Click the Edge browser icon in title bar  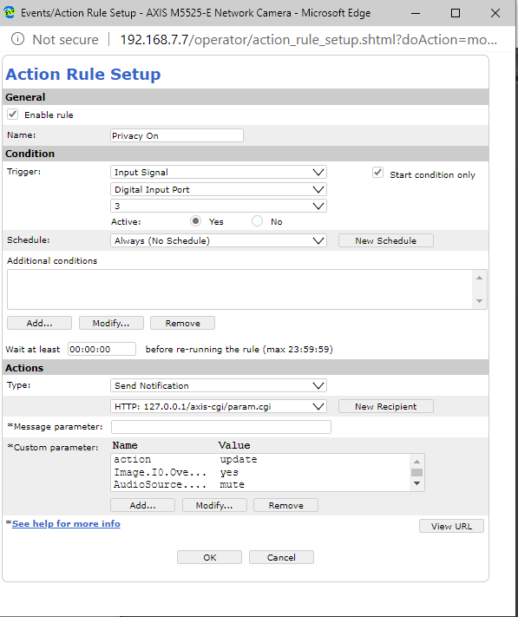click(x=9, y=13)
